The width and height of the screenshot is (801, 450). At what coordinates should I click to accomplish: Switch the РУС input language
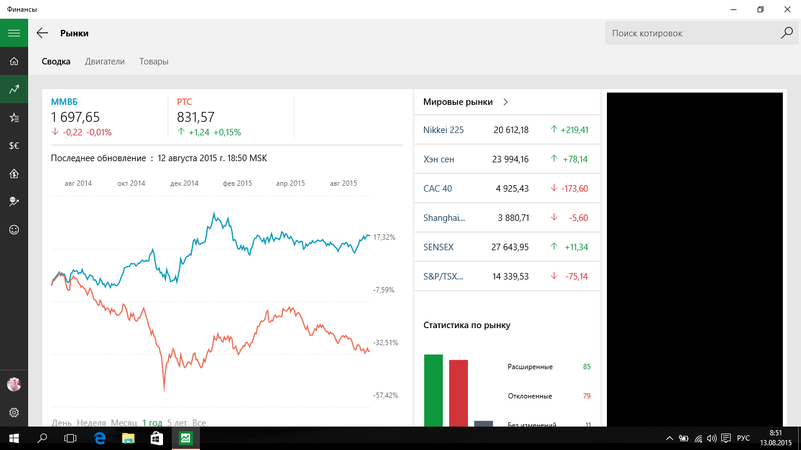743,438
